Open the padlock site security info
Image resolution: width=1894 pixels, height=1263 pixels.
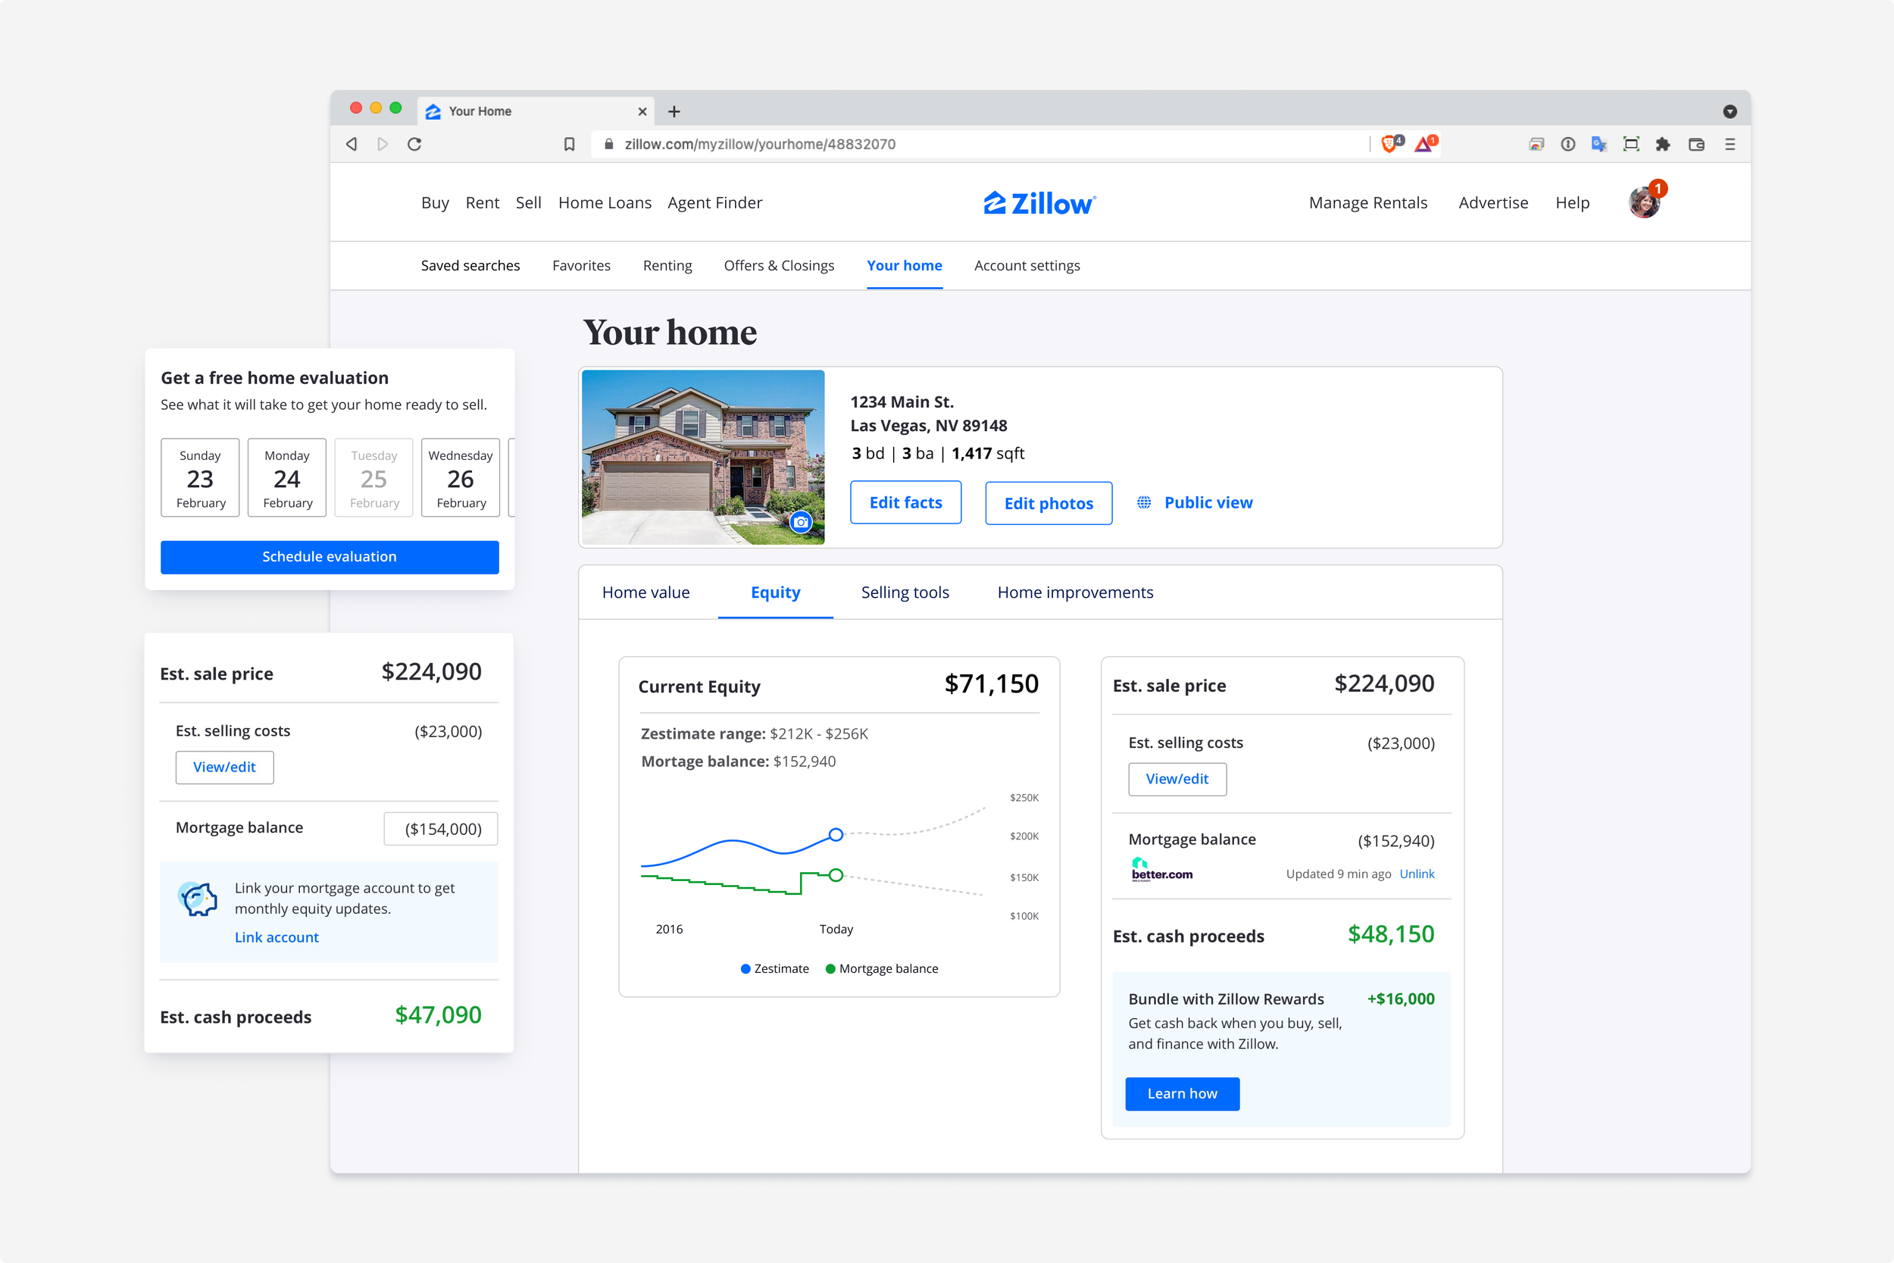pyautogui.click(x=609, y=144)
